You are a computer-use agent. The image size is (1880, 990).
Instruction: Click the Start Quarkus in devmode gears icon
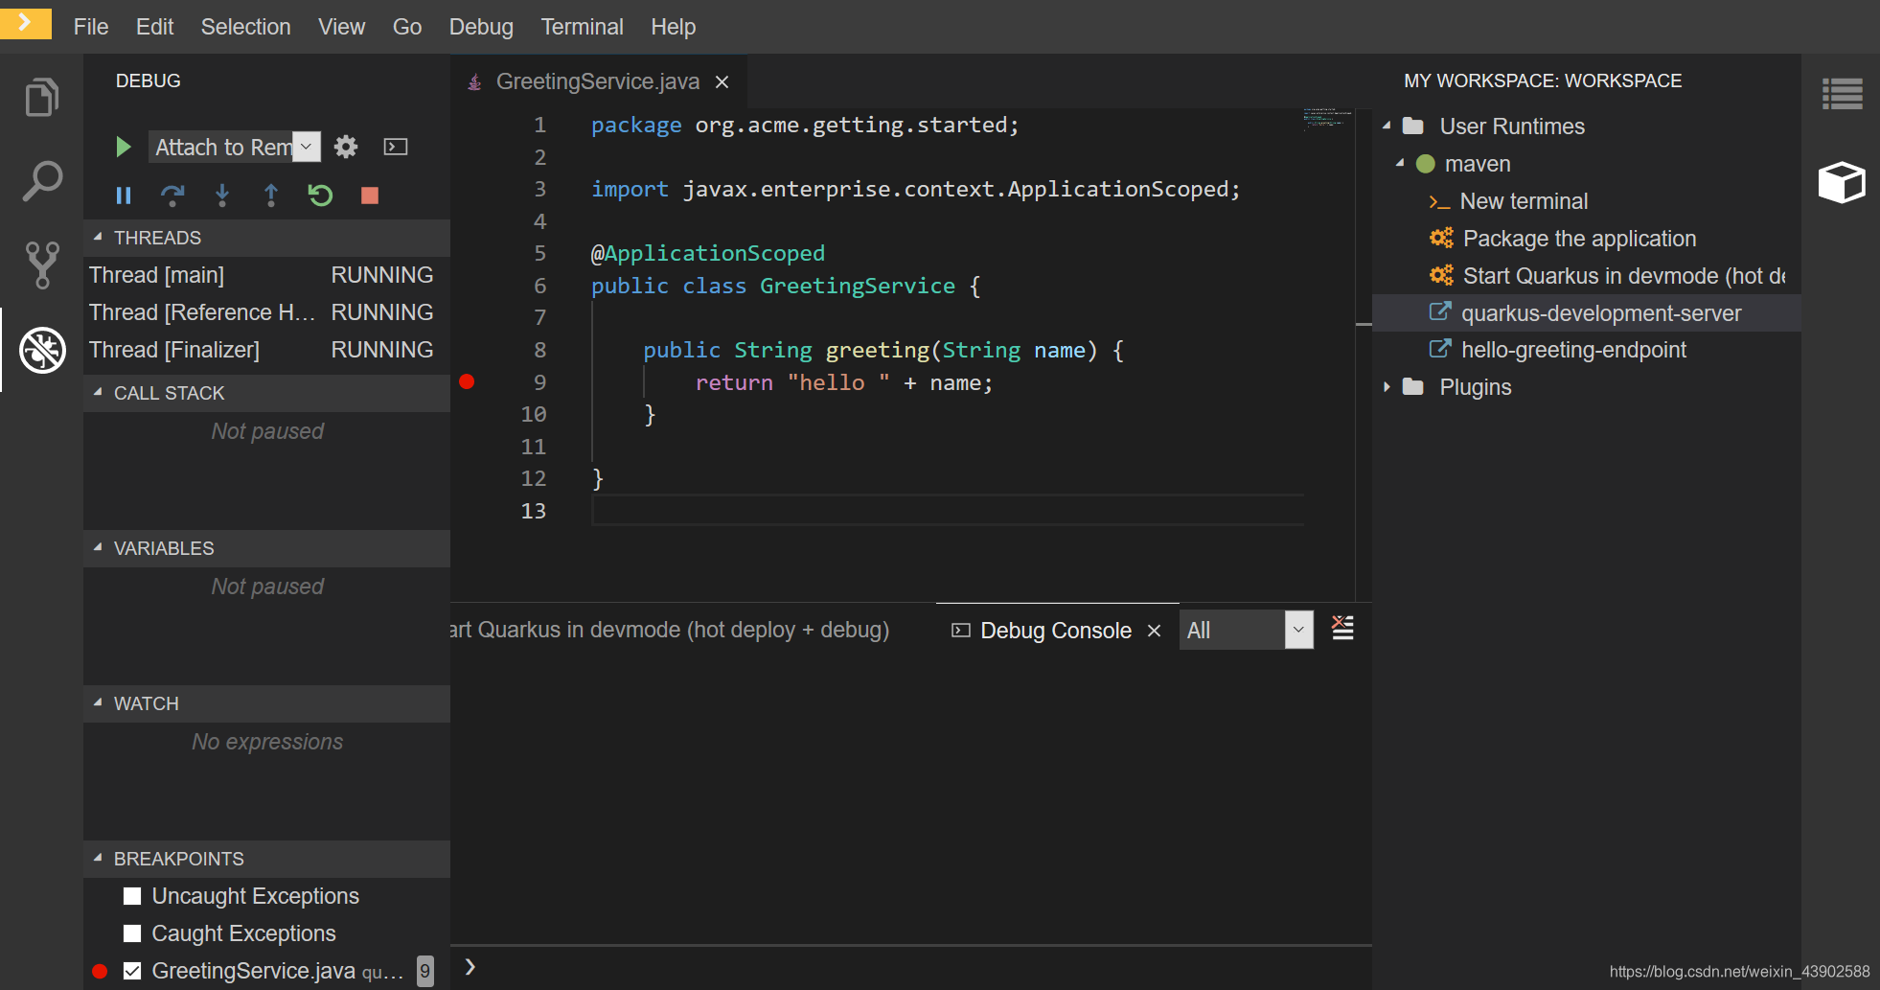1441,275
